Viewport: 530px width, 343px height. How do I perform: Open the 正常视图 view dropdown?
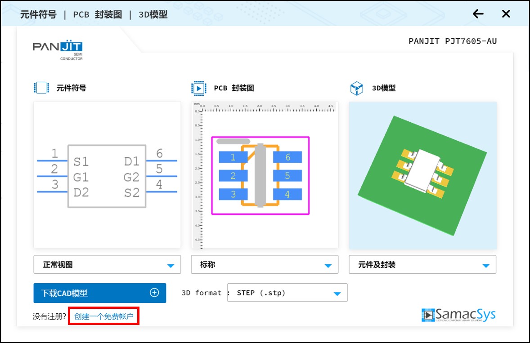pos(107,264)
